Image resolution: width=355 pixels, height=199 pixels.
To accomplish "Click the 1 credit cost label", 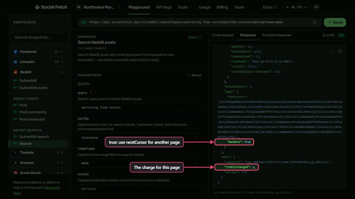I will click(329, 35).
